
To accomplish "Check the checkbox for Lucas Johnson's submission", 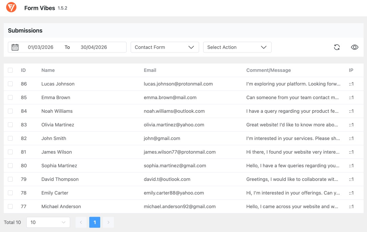I will [x=10, y=84].
